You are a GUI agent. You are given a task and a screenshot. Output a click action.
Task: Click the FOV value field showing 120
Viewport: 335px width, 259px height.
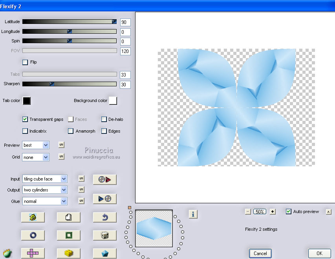coord(125,51)
